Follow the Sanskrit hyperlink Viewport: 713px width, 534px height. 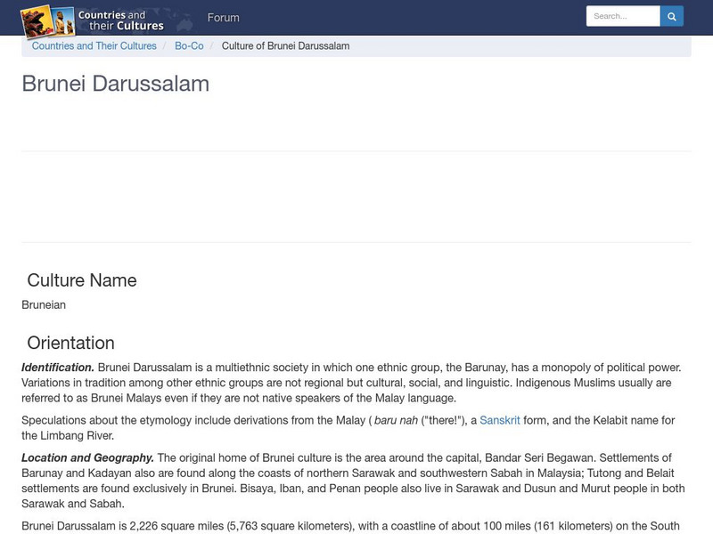(501, 419)
